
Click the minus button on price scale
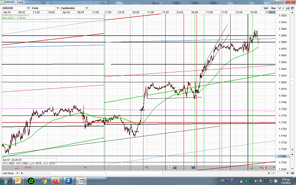pos(292,168)
